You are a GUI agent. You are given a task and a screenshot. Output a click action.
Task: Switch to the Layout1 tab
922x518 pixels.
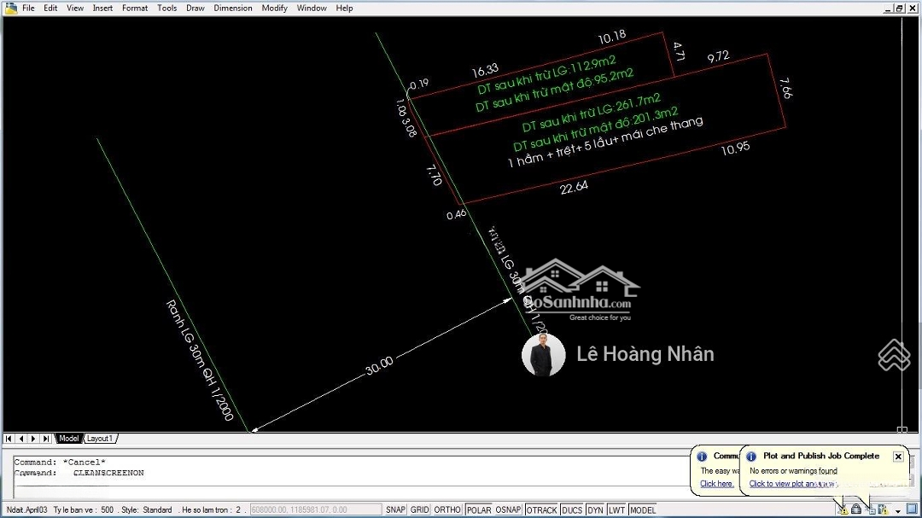99,439
